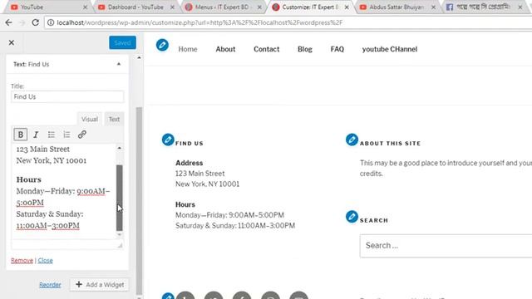The width and height of the screenshot is (532, 299).
Task: Switch to the Menus IT Expert BD tab
Action: pyautogui.click(x=223, y=7)
